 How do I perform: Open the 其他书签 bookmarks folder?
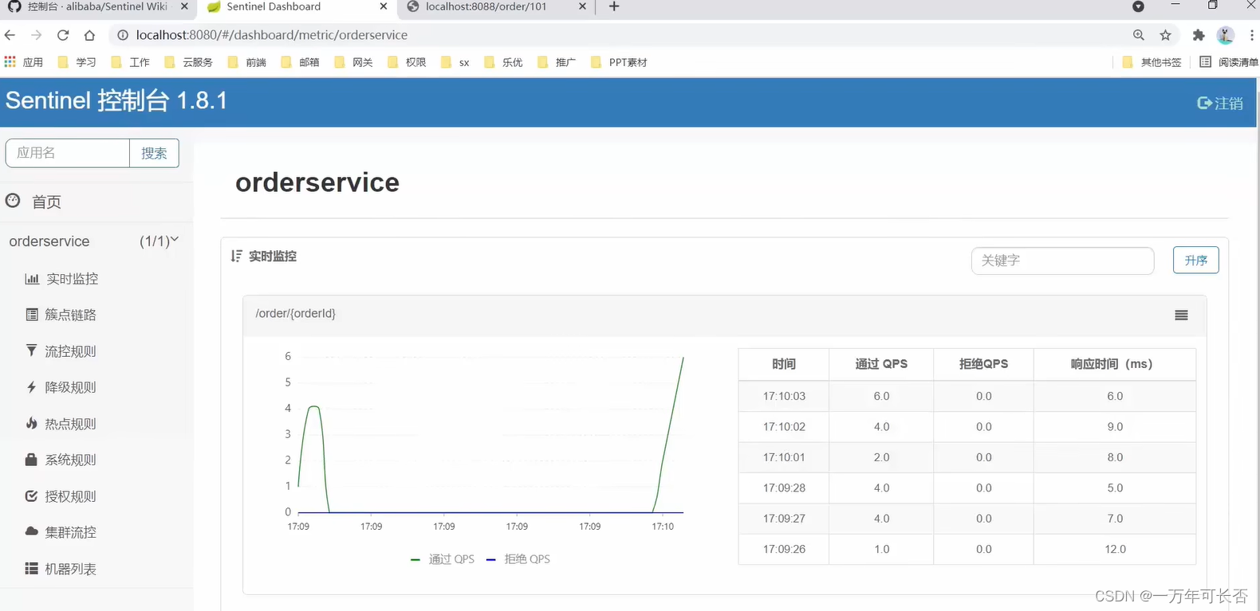pos(1152,62)
